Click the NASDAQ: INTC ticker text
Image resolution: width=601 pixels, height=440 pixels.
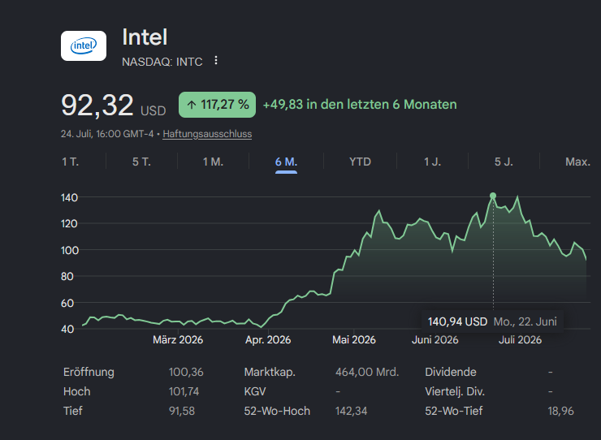[162, 62]
